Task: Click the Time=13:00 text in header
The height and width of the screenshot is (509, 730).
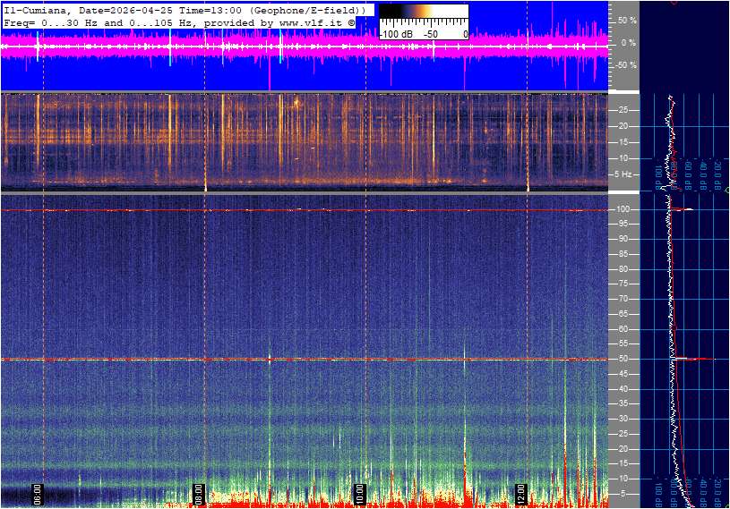Action: tap(210, 10)
